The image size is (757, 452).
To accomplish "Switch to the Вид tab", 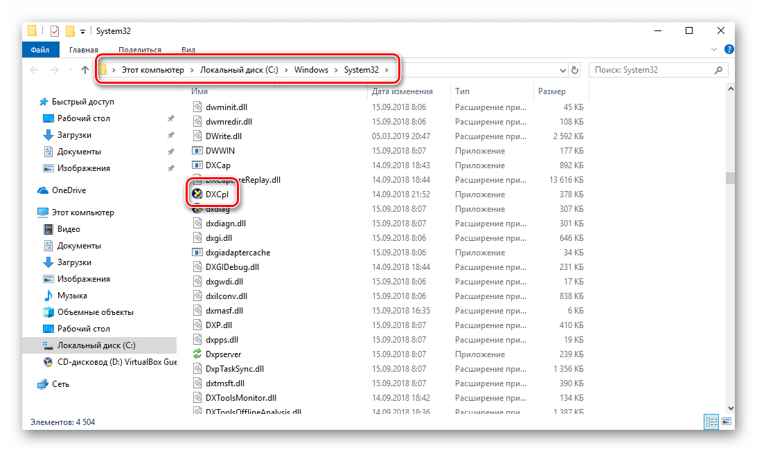I will click(188, 50).
